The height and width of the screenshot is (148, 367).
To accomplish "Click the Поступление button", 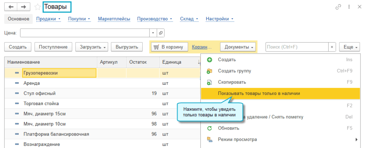I will pyautogui.click(x=53, y=47).
